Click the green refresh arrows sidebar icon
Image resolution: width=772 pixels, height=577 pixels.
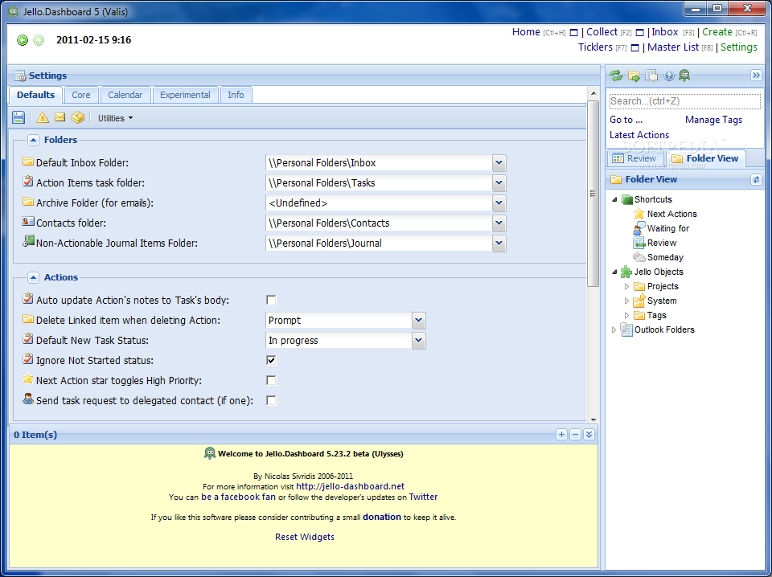coord(616,76)
